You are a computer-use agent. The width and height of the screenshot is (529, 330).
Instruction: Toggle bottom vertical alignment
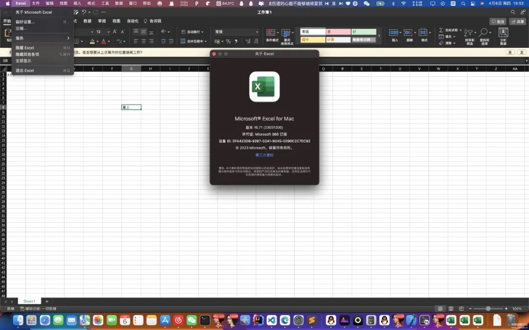151,32
